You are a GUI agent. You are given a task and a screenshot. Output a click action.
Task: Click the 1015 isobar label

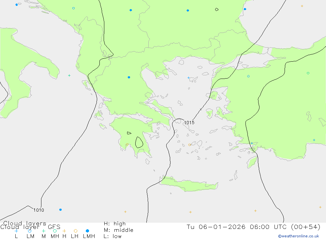coord(189,123)
